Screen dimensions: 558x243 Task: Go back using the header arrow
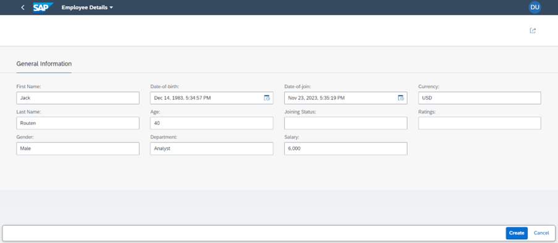tap(23, 7)
